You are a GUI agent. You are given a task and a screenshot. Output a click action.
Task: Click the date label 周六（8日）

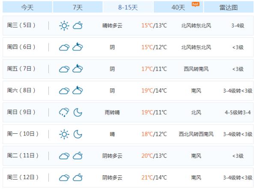point(21,90)
